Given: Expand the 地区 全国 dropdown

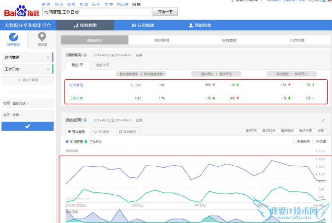Looking at the screenshot, I should (27, 115).
